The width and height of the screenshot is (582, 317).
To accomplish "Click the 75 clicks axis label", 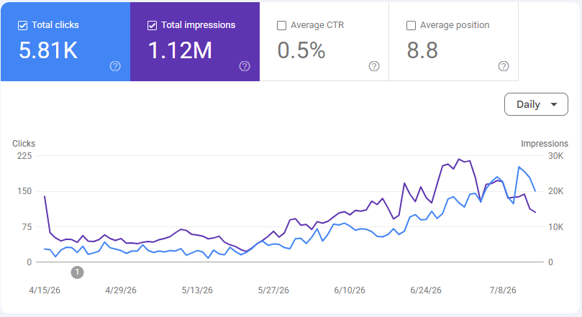I will 27,227.
